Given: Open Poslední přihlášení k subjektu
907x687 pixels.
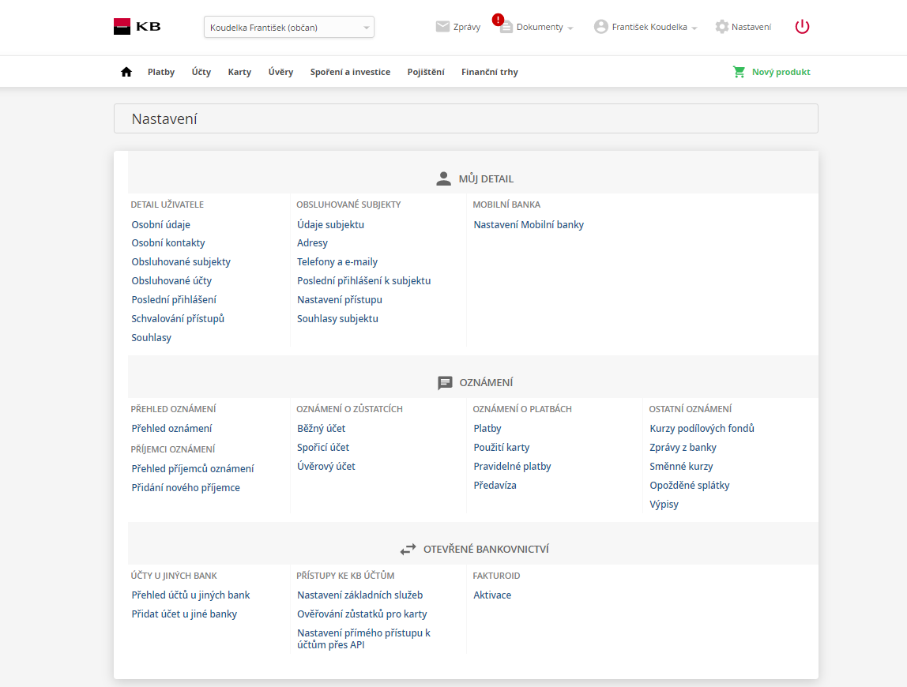Looking at the screenshot, I should pos(364,280).
